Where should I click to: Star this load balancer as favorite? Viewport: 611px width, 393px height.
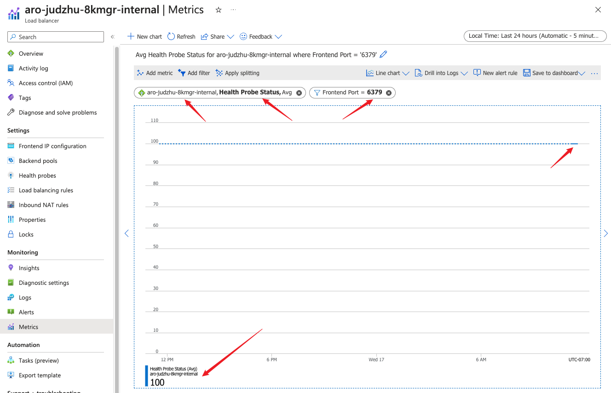219,10
